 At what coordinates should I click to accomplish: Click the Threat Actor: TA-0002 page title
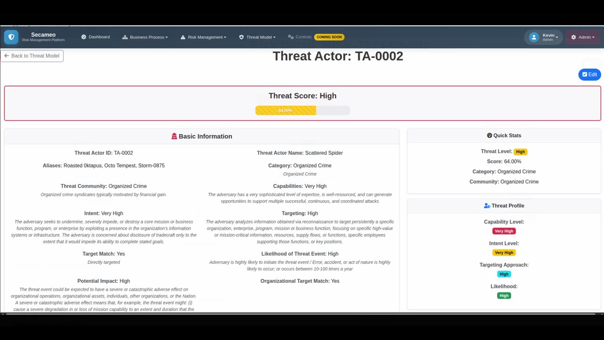point(338,56)
